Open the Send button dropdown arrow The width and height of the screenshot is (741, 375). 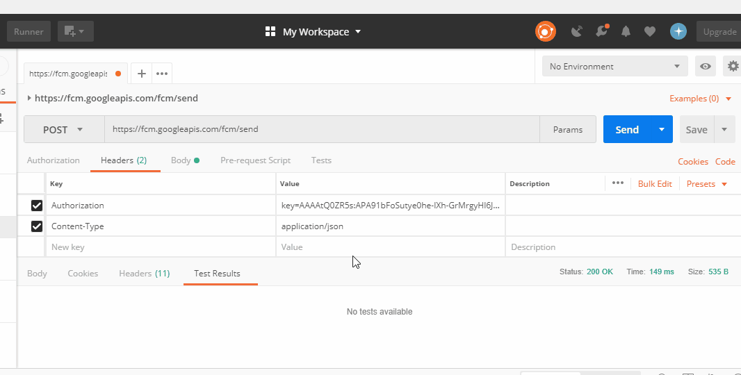pyautogui.click(x=662, y=129)
